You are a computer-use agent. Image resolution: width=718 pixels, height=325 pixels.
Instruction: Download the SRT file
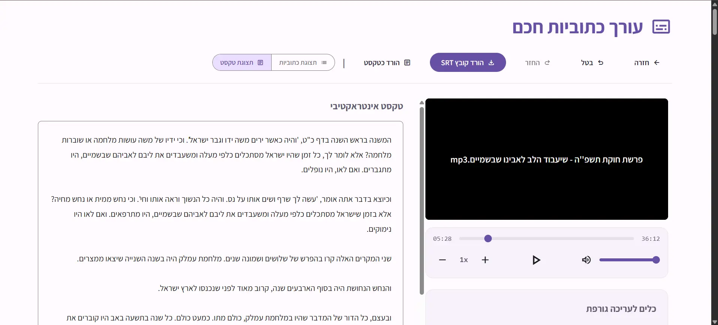467,63
